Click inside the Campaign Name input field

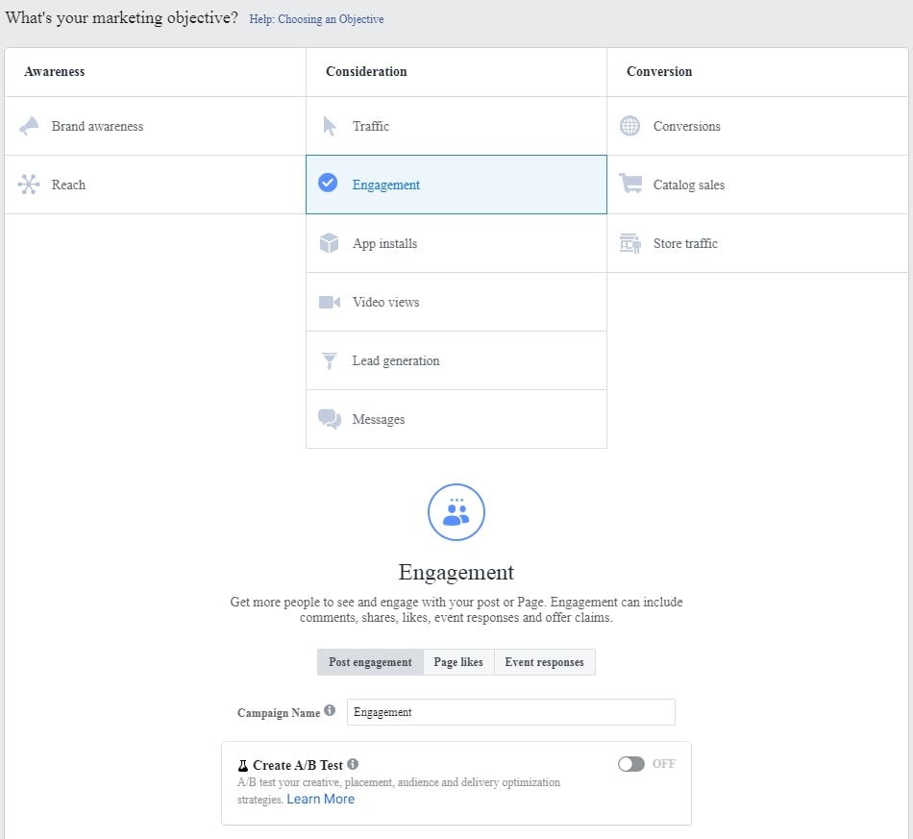click(511, 711)
